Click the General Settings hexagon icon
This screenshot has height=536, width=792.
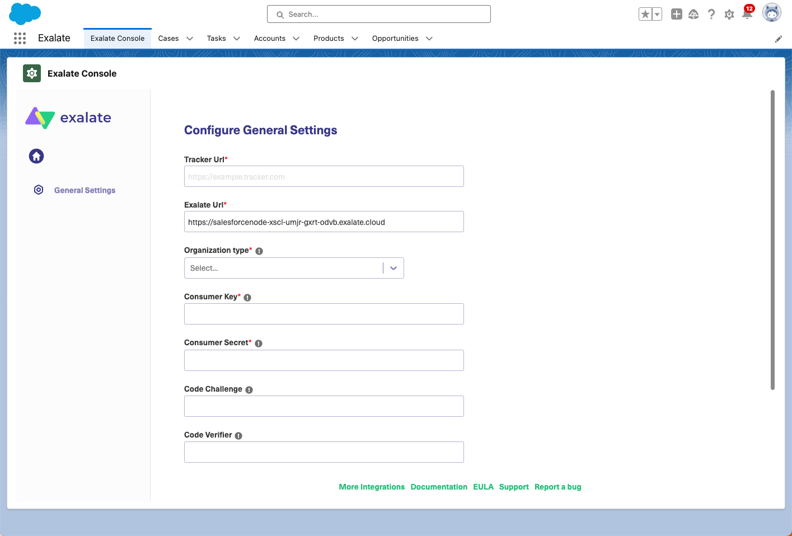(x=39, y=190)
